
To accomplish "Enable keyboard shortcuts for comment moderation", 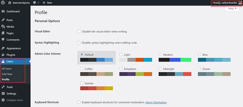I will click(x=79, y=102).
